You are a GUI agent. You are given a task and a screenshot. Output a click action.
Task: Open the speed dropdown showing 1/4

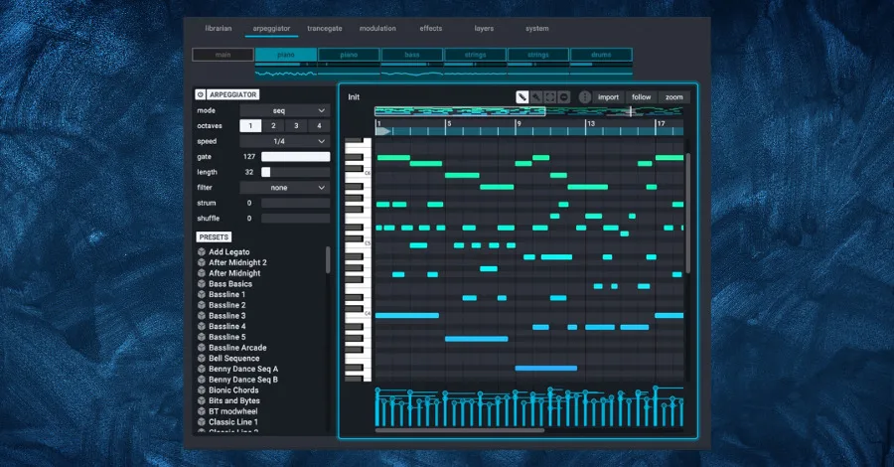pos(284,141)
